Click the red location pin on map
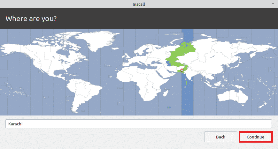 [x=182, y=70]
